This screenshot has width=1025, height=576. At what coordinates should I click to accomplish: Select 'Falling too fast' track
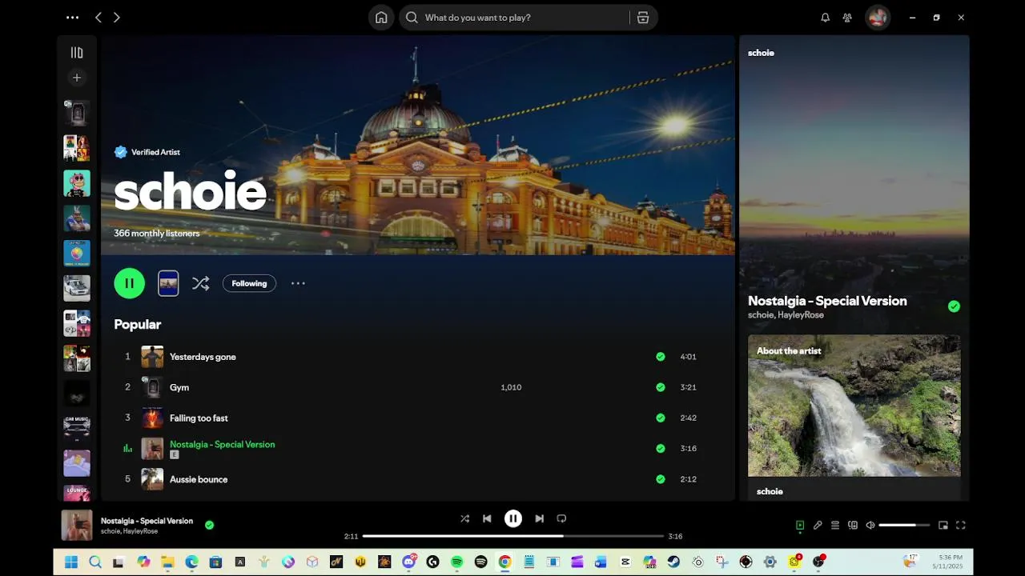pos(199,418)
